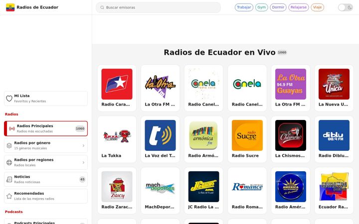The image size is (359, 224).
Task: Click the La Tukka station name
Action: coord(111,156)
